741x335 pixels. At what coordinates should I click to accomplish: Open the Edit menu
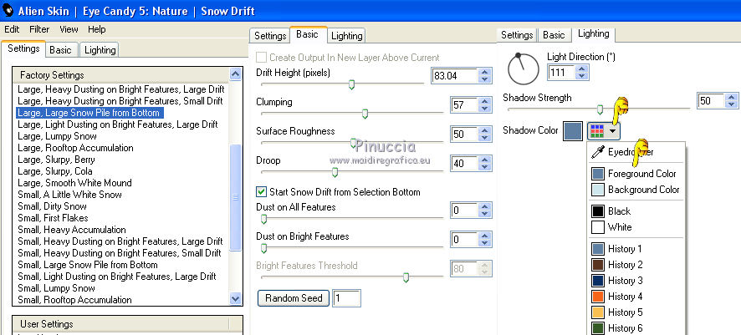click(12, 29)
